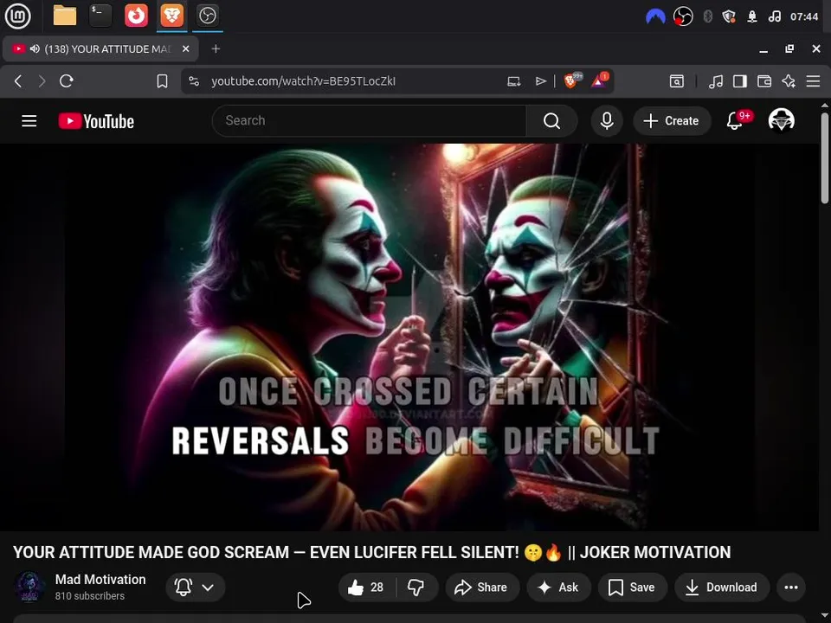
Task: Install YouTube app via address bar icon
Action: click(513, 81)
